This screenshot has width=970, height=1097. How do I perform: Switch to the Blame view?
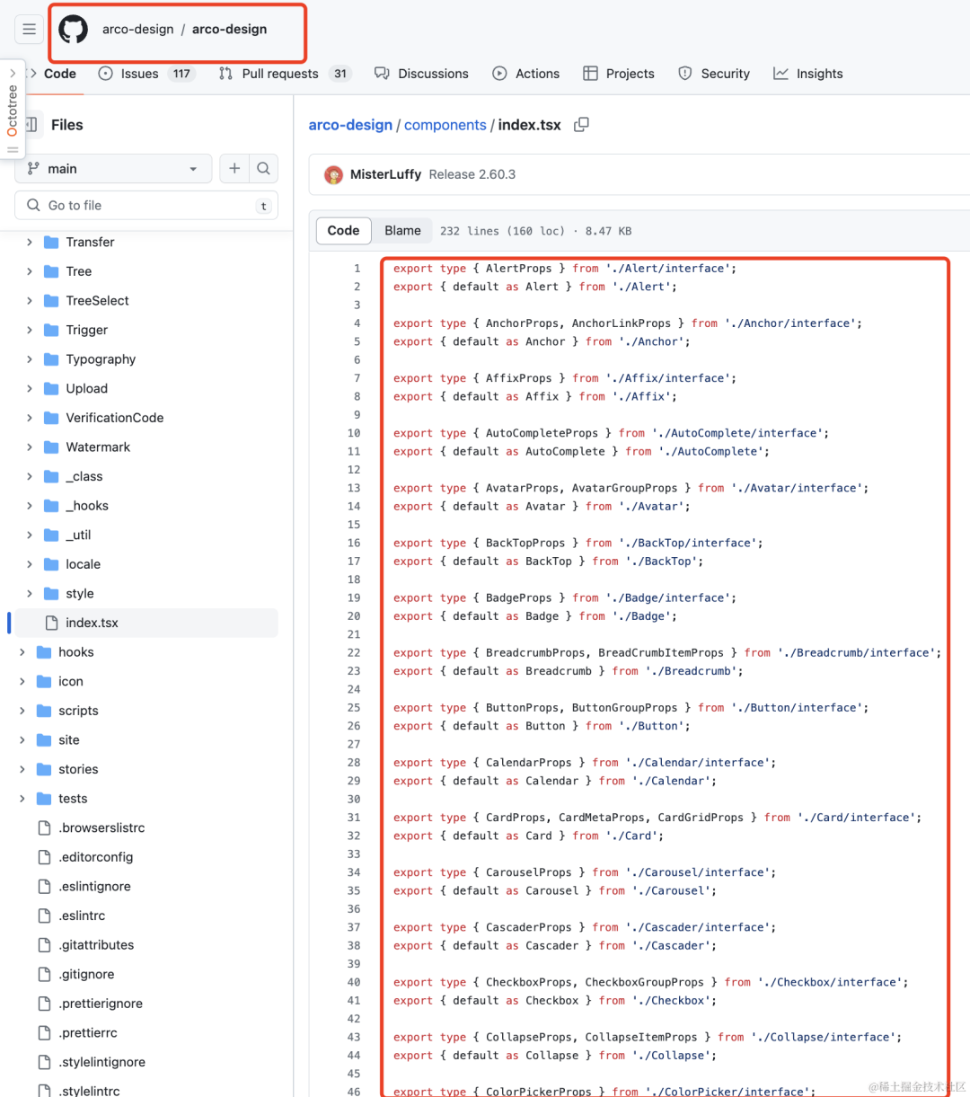[402, 231]
